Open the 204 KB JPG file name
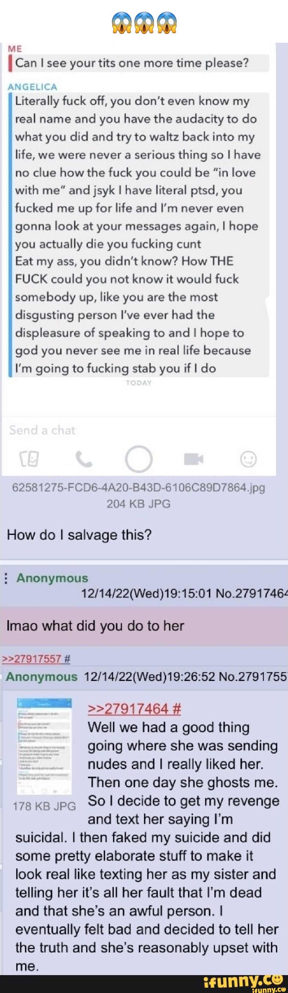Image resolution: width=288 pixels, height=993 pixels. [x=139, y=488]
